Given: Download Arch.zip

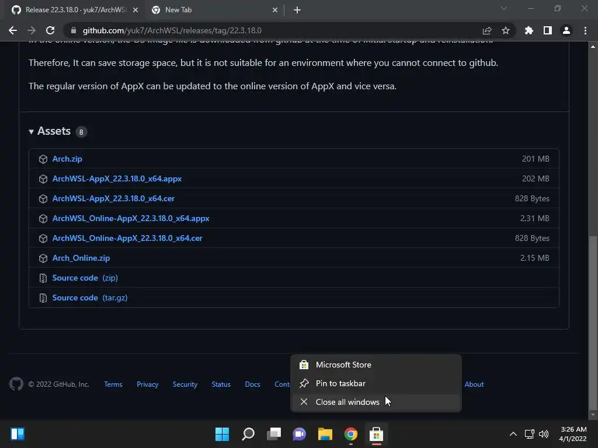Looking at the screenshot, I should (67, 159).
